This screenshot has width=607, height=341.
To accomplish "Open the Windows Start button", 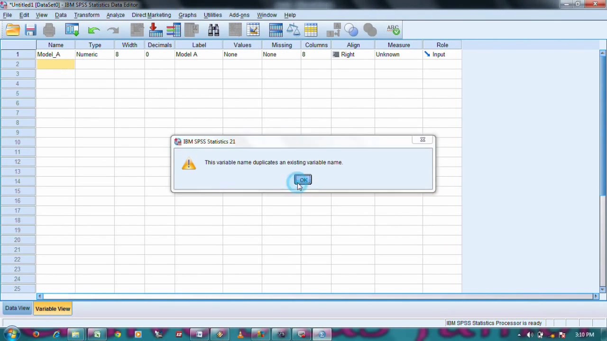I will pyautogui.click(x=10, y=334).
